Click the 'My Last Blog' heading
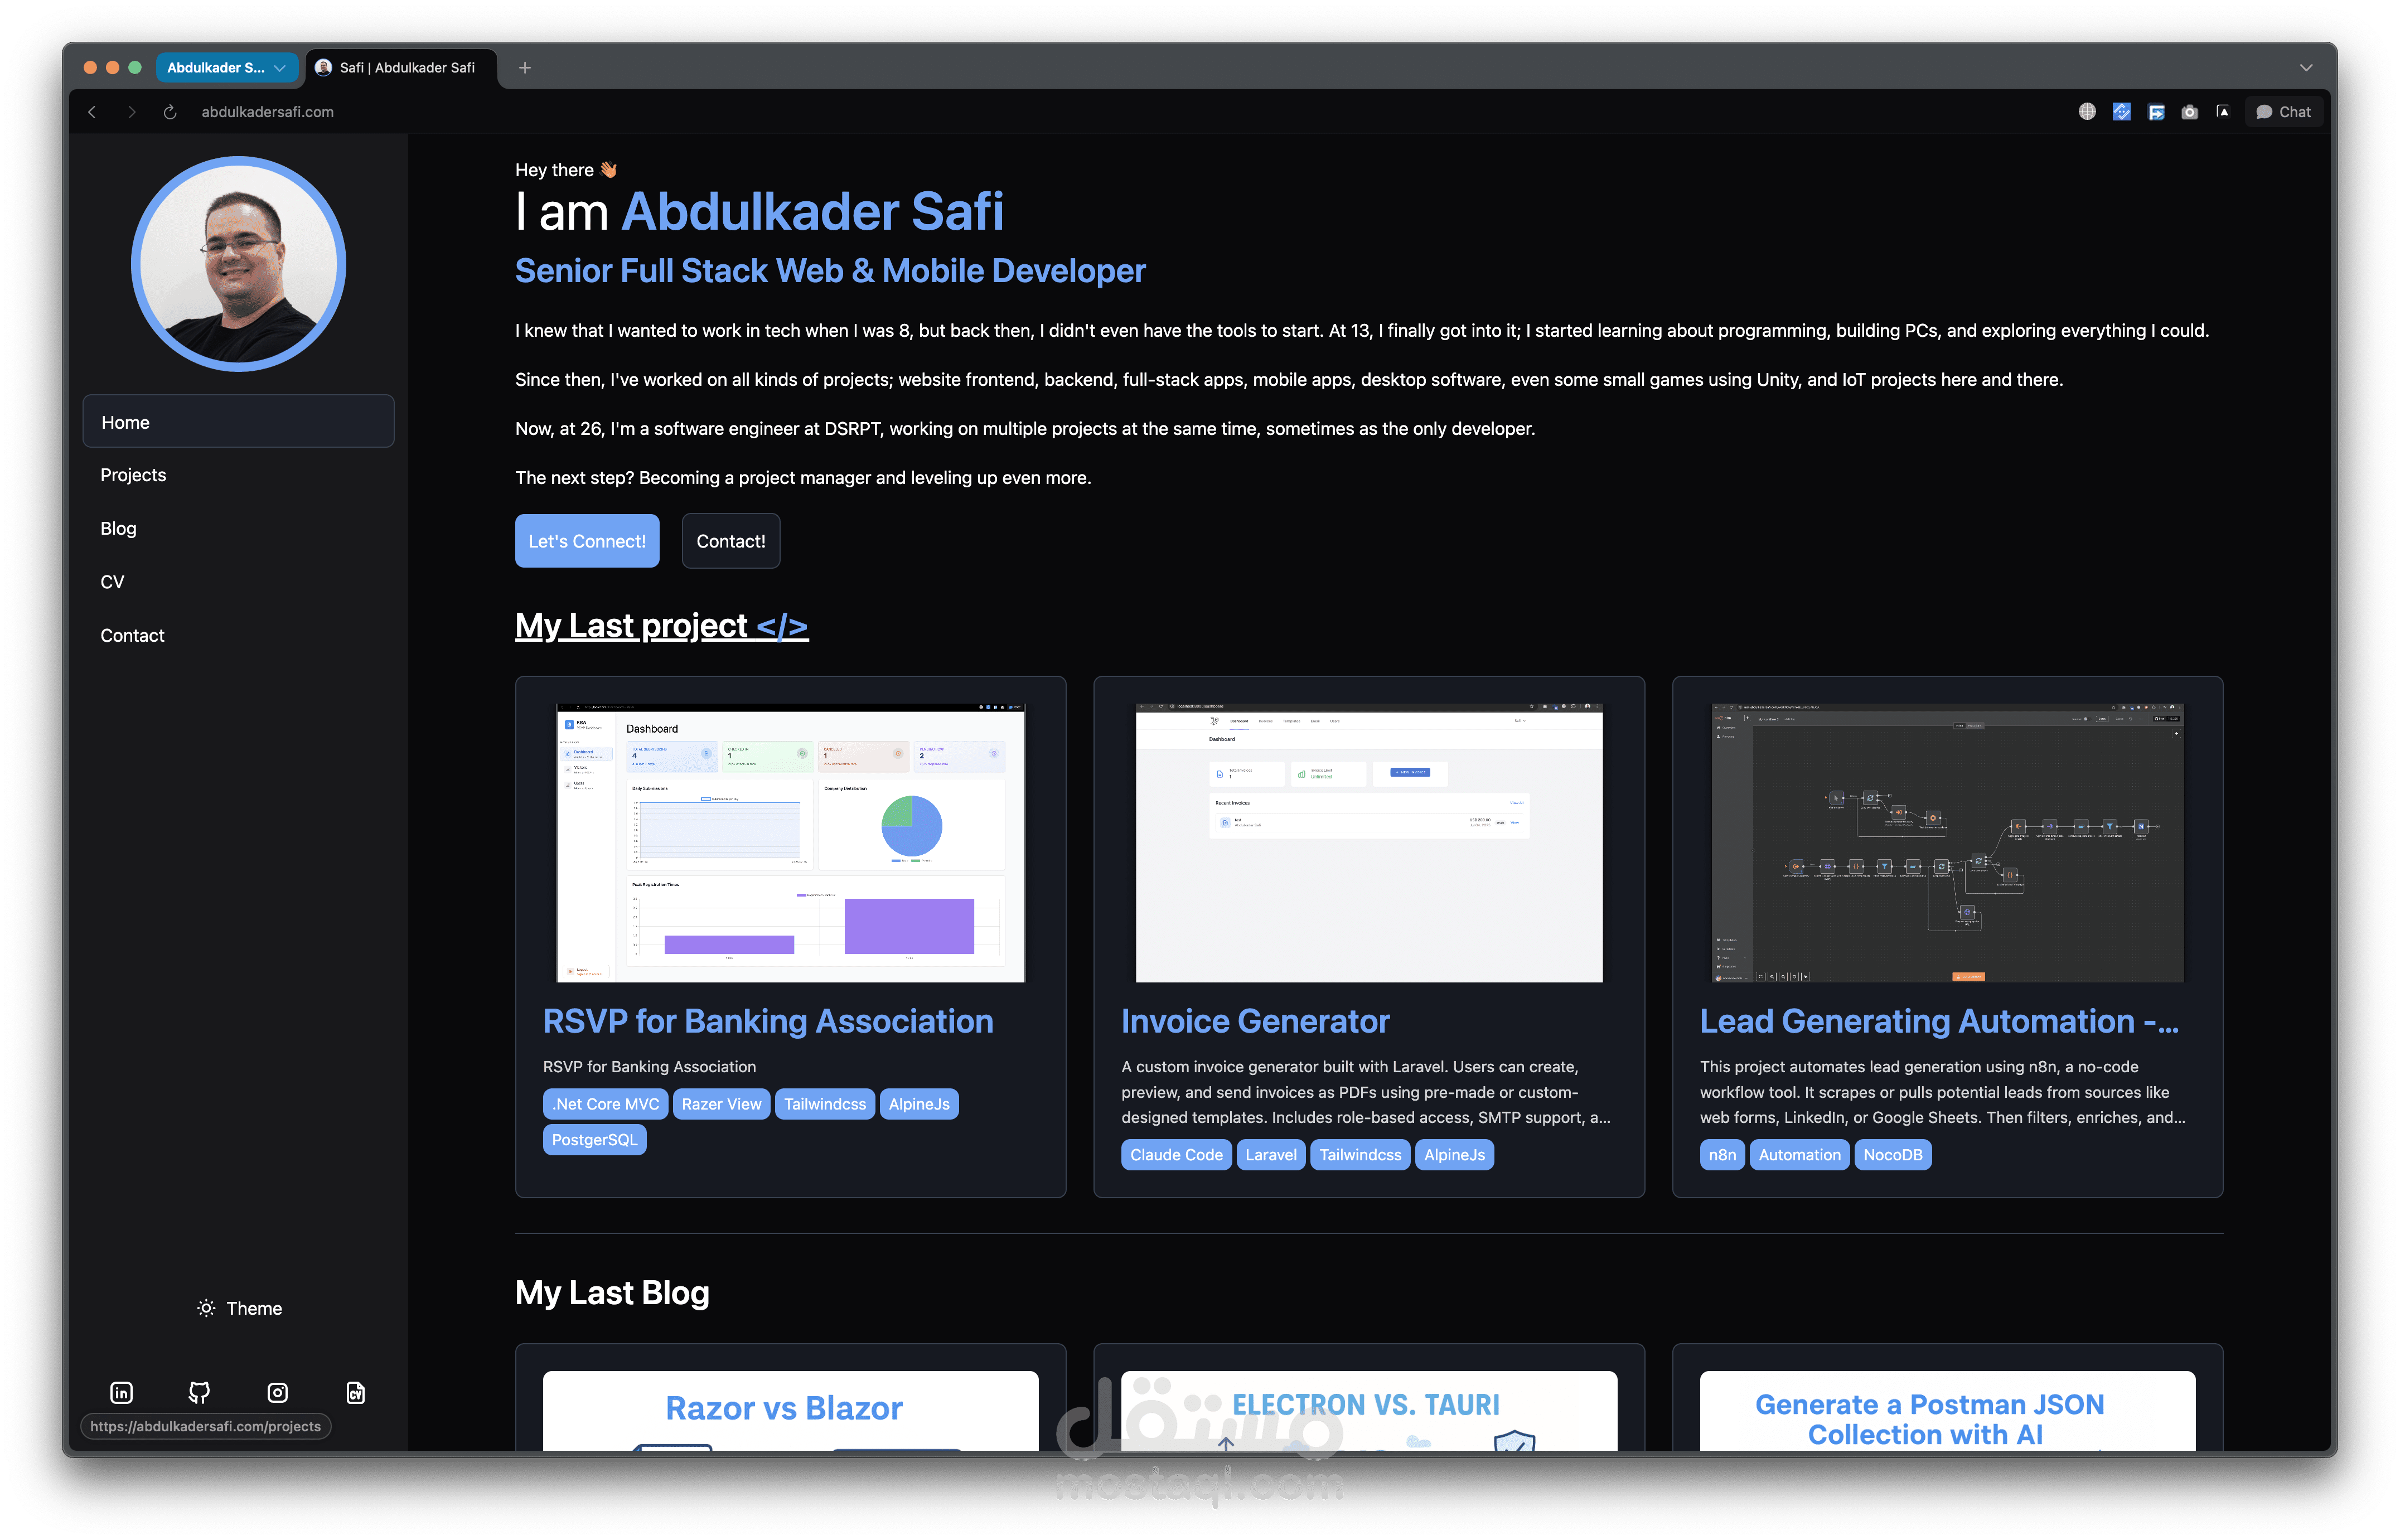Image resolution: width=2400 pixels, height=1540 pixels. tap(612, 1293)
